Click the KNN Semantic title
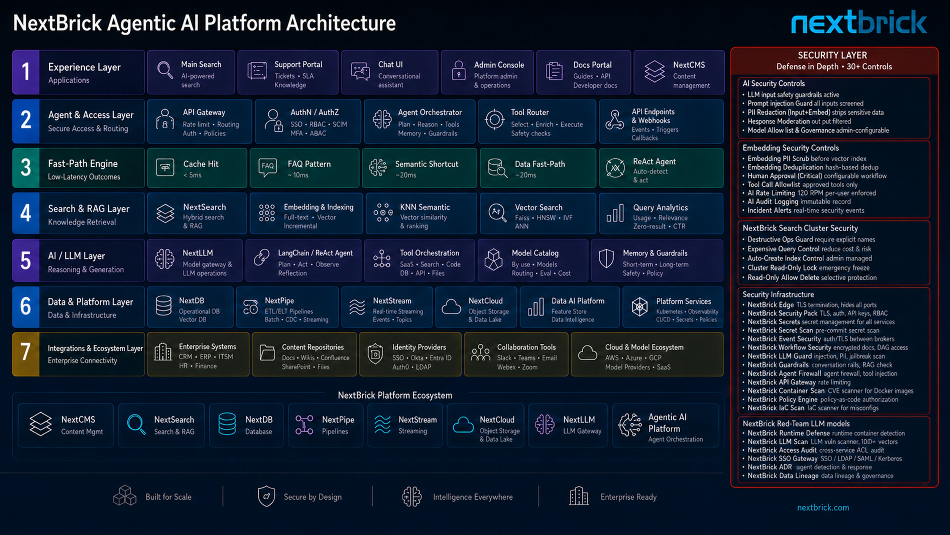Viewport: 950px width, 535px height. pos(425,207)
